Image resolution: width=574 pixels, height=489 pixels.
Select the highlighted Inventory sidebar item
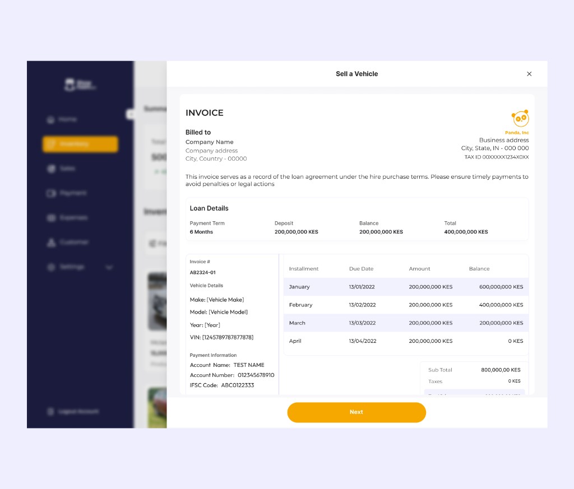80,144
